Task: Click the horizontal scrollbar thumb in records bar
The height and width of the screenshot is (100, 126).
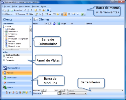Action: click(71, 90)
